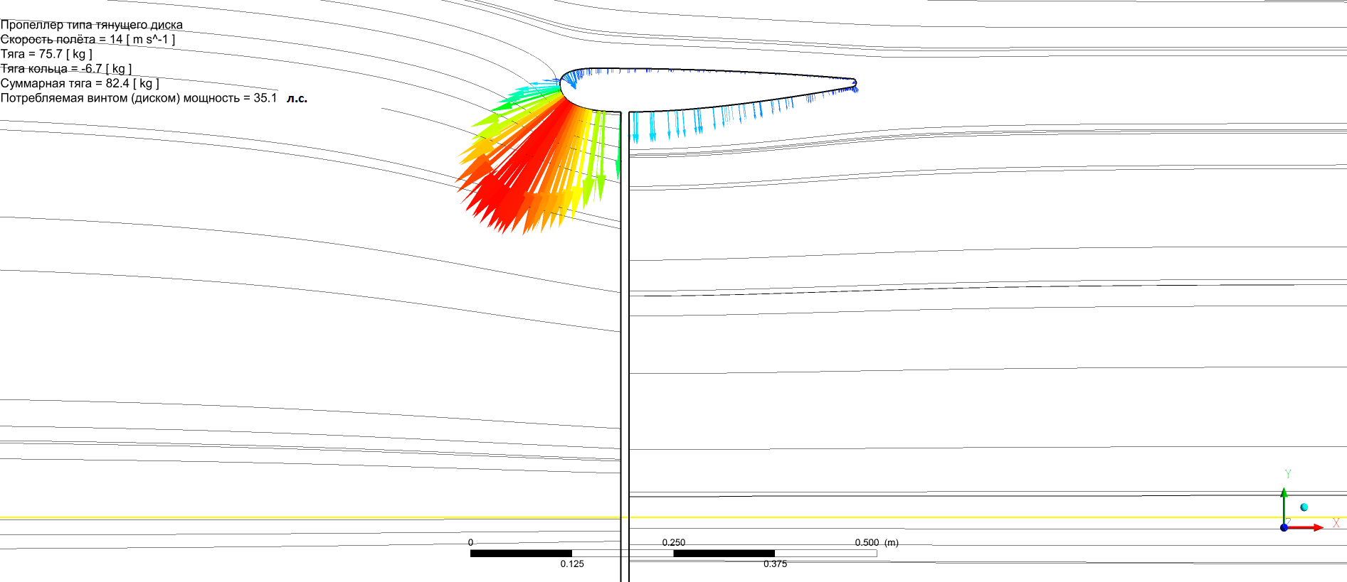Click the cyan sphere on the axis triad

coord(1304,507)
